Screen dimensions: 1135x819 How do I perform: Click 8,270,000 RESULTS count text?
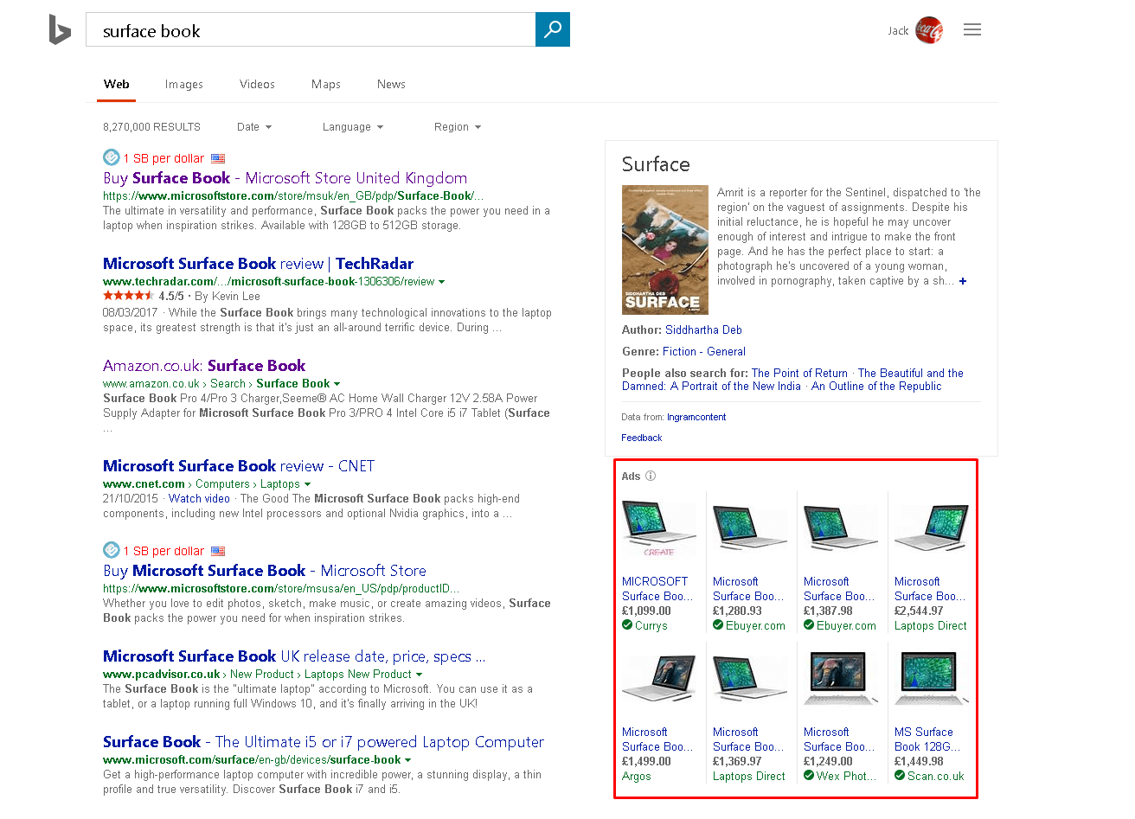151,127
